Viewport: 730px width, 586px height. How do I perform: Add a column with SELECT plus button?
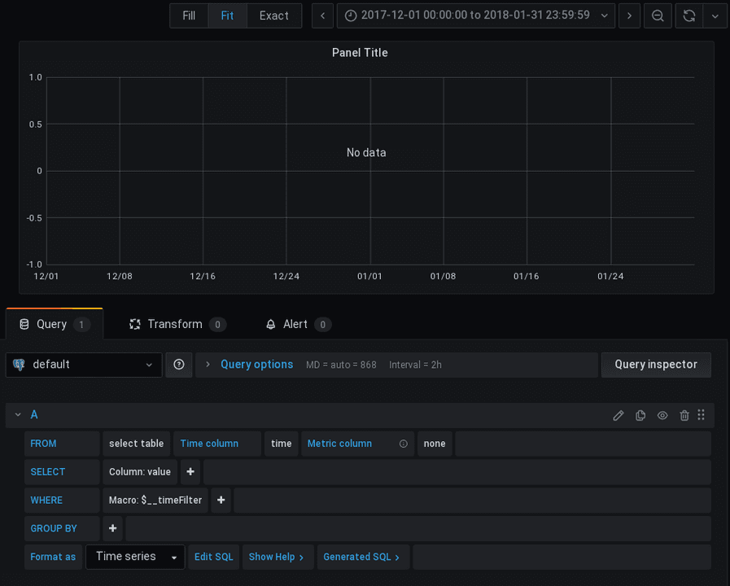click(190, 472)
